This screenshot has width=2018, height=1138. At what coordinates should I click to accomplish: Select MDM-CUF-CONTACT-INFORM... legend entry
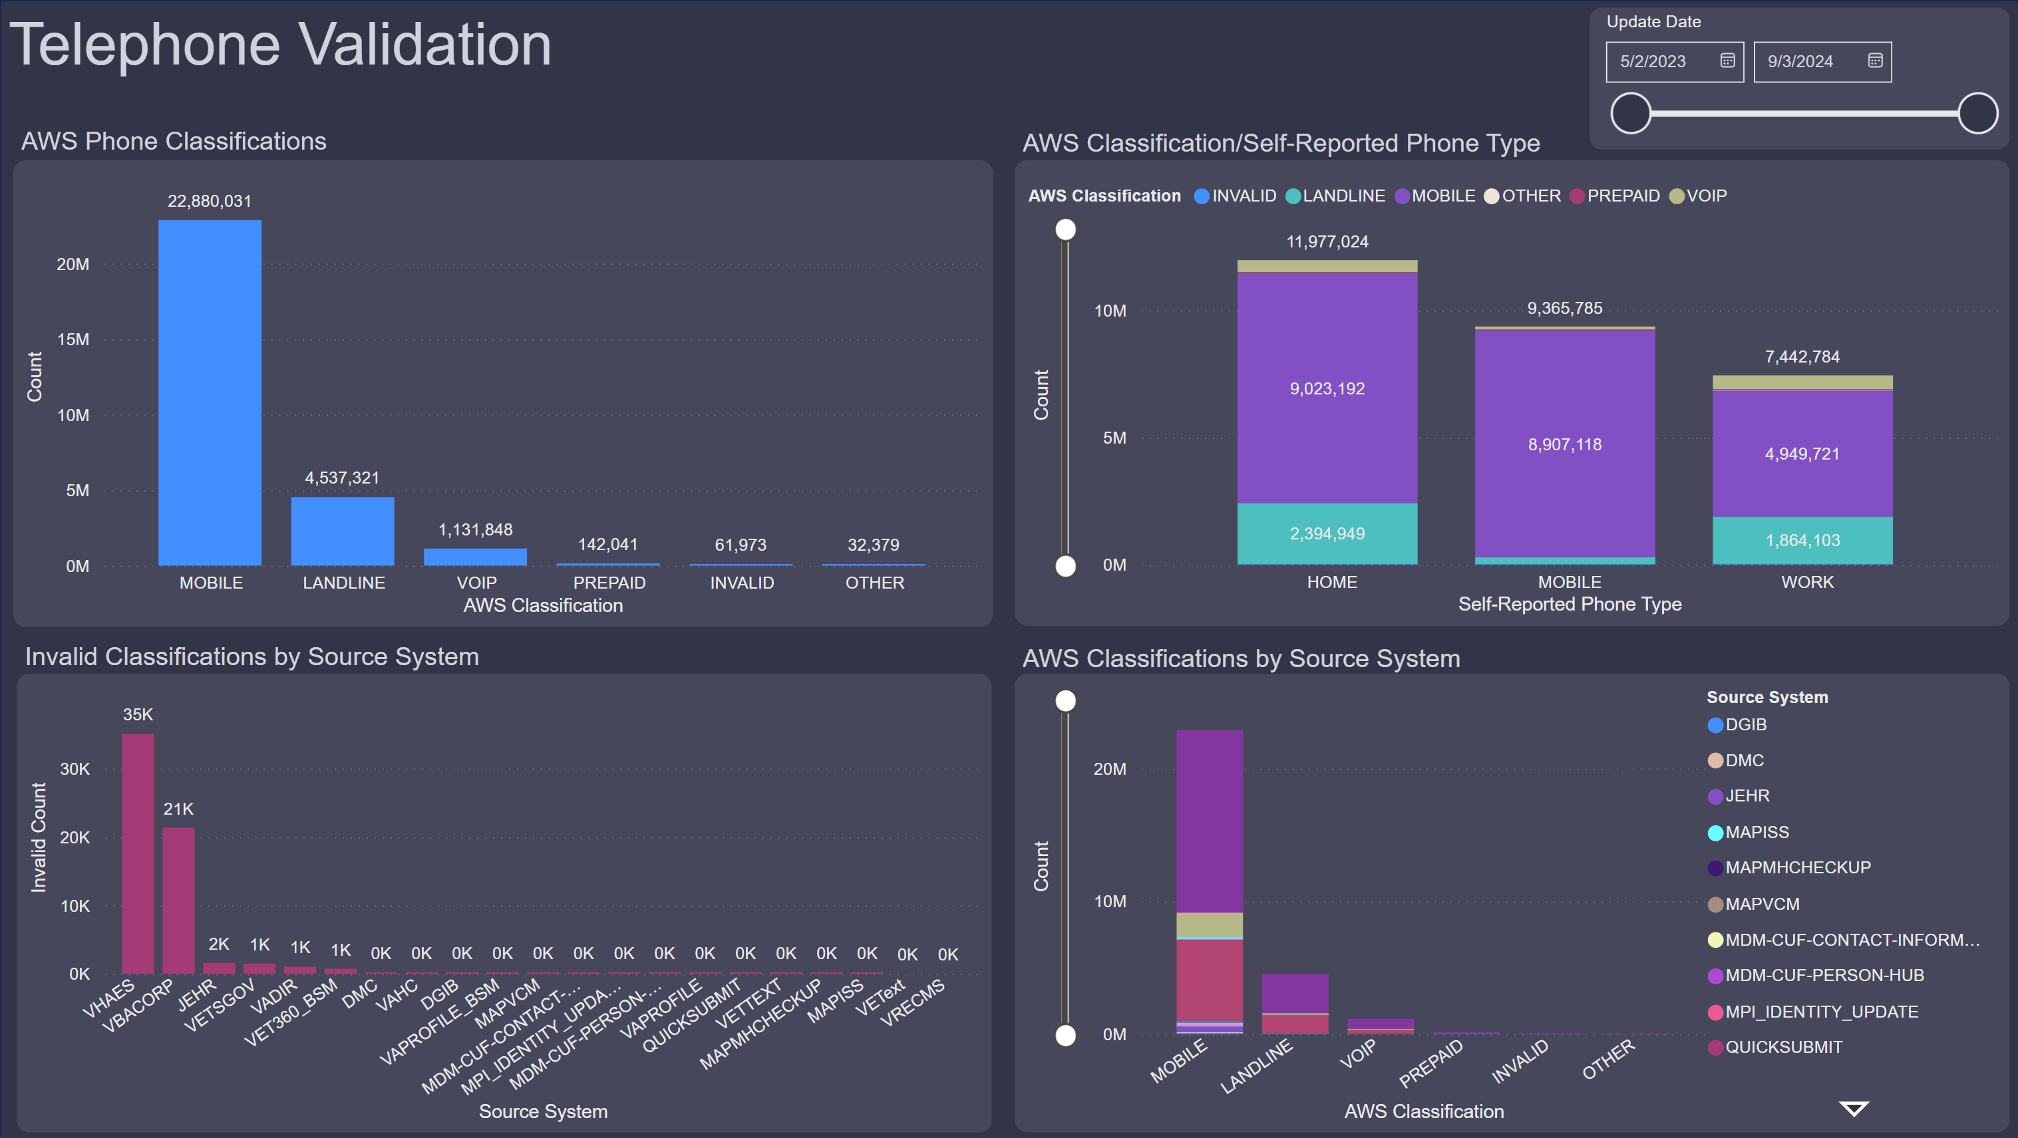click(1843, 940)
